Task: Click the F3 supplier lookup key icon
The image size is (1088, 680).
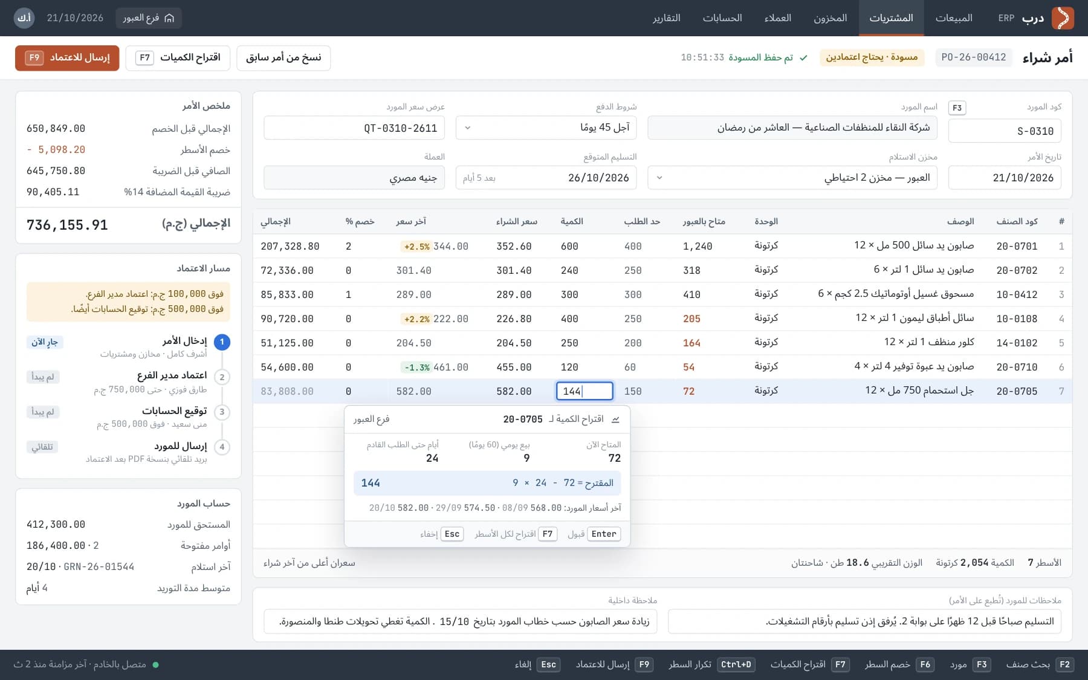Action: pyautogui.click(x=957, y=108)
